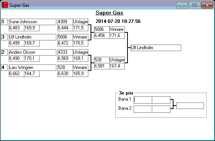Click the Anders Olsson name field
This screenshot has width=215, height=141.
click(32, 52)
